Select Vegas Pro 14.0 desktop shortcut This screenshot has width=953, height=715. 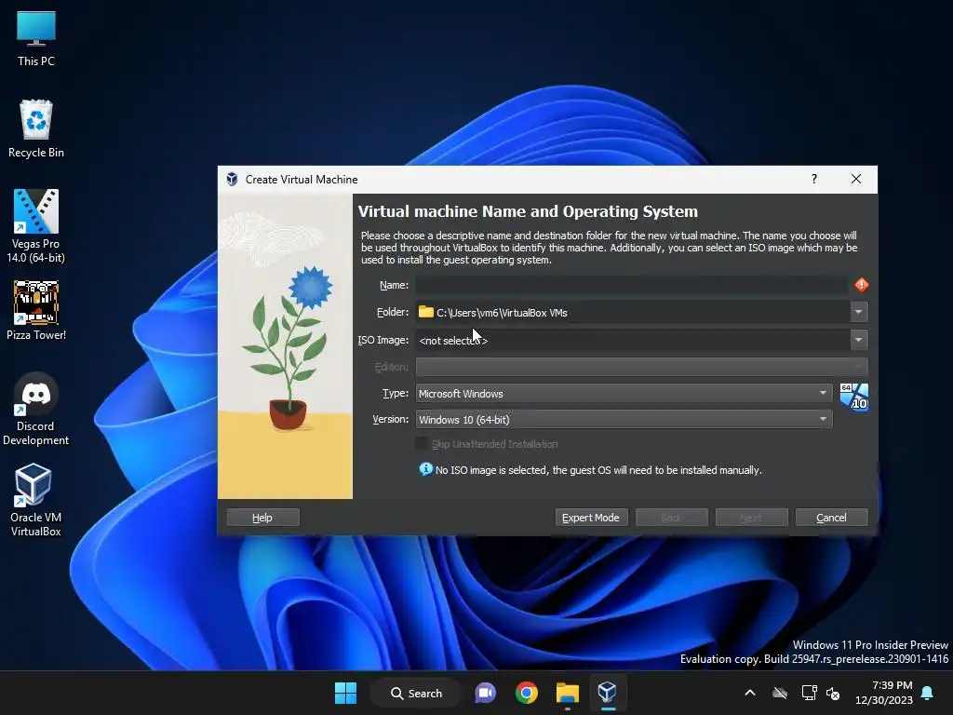36,226
